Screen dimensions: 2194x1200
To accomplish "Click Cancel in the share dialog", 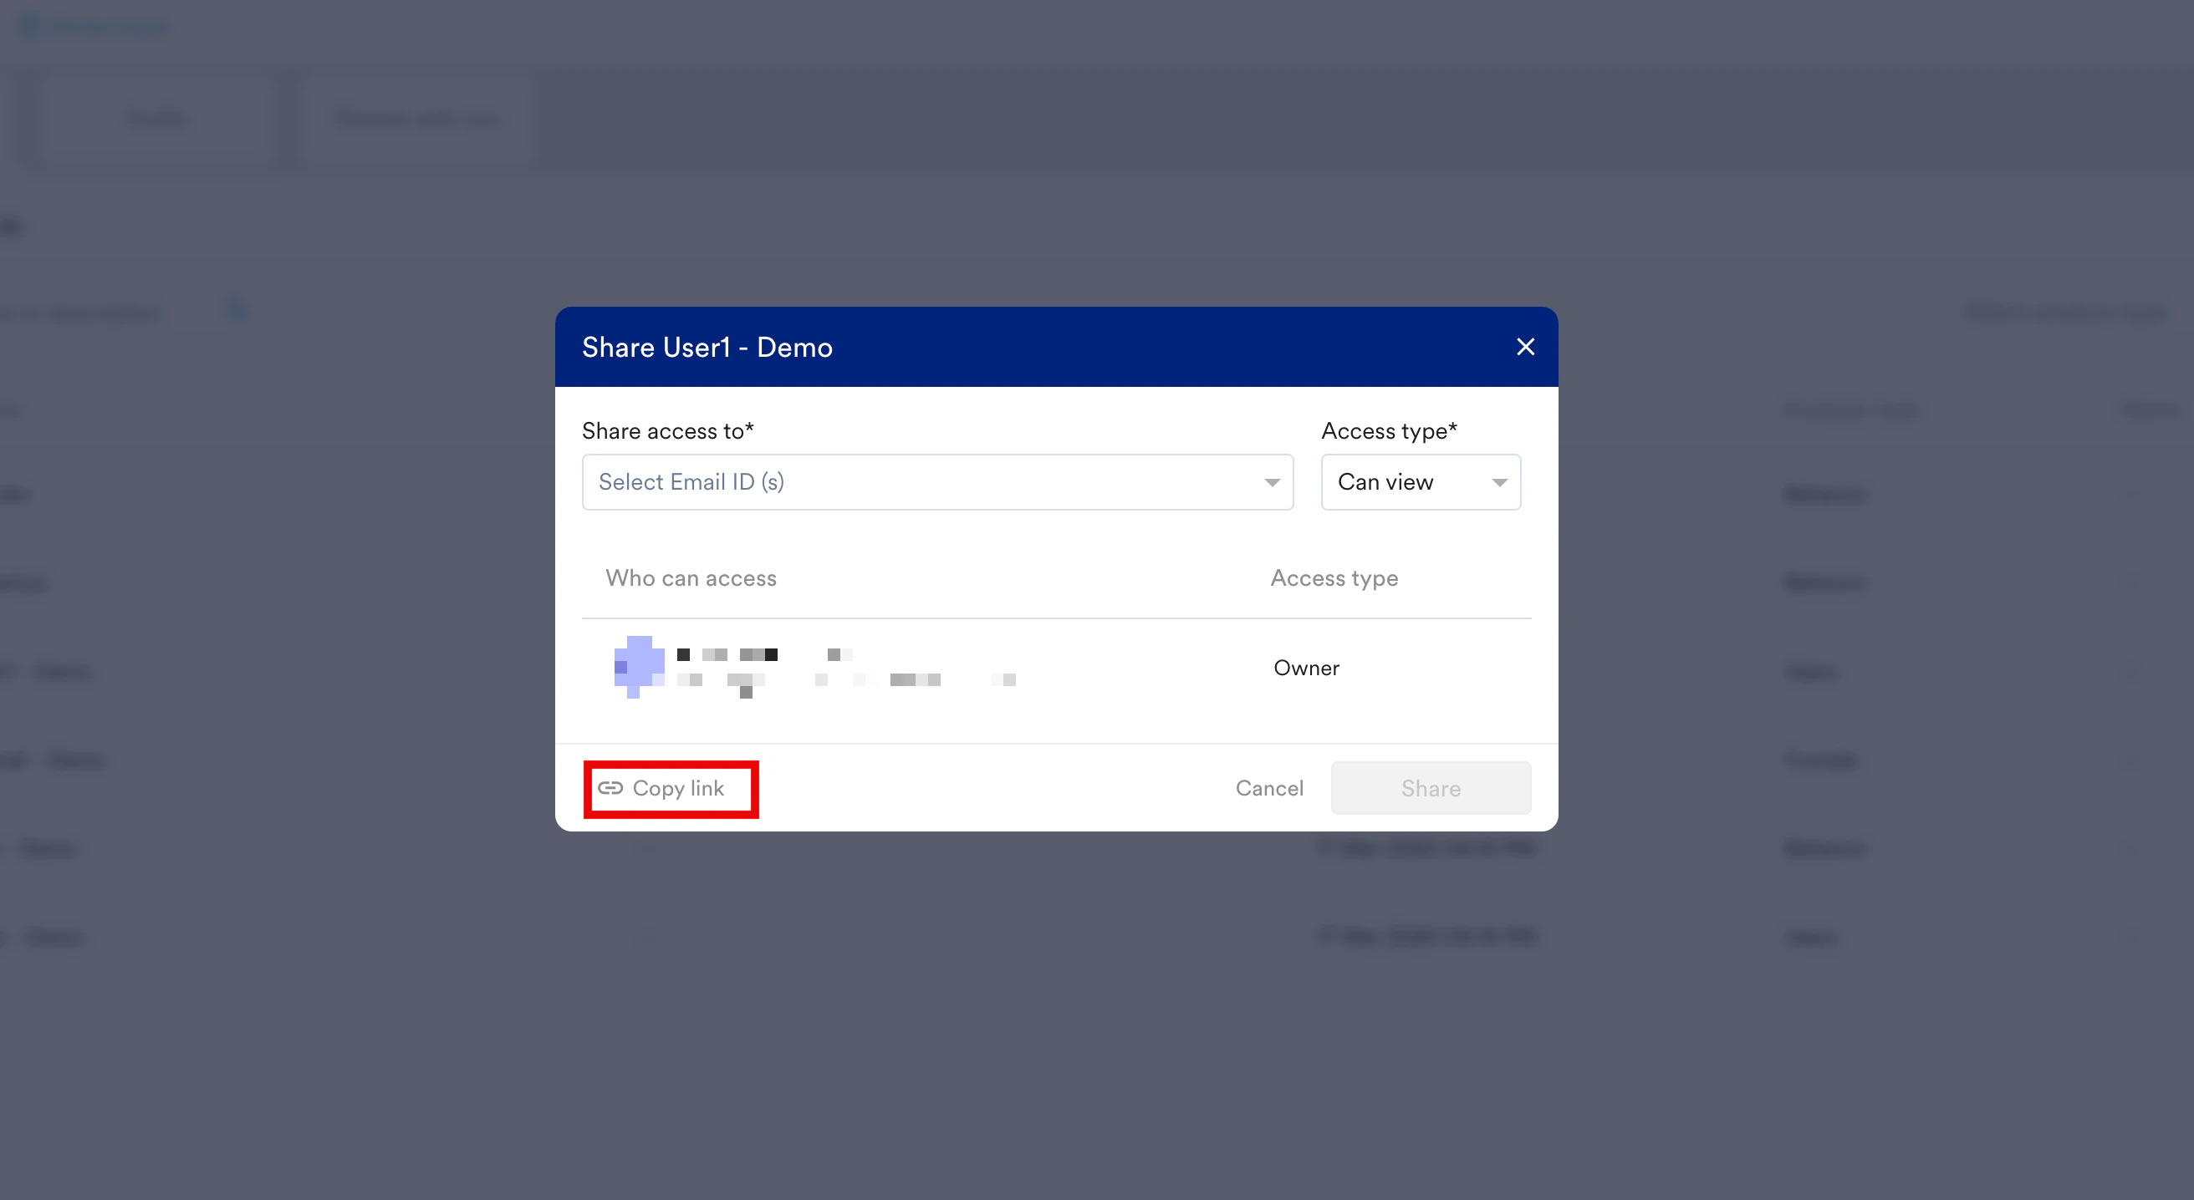I will pyautogui.click(x=1269, y=788).
